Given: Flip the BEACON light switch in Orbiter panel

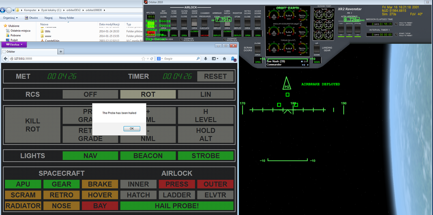Looking at the screenshot, I should (x=349, y=29).
